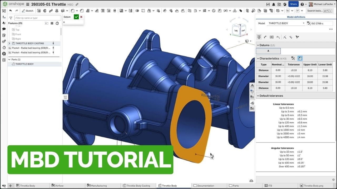Open the Model THROTTLE BODY dropdown
The height and width of the screenshot is (189, 337).
[286, 23]
